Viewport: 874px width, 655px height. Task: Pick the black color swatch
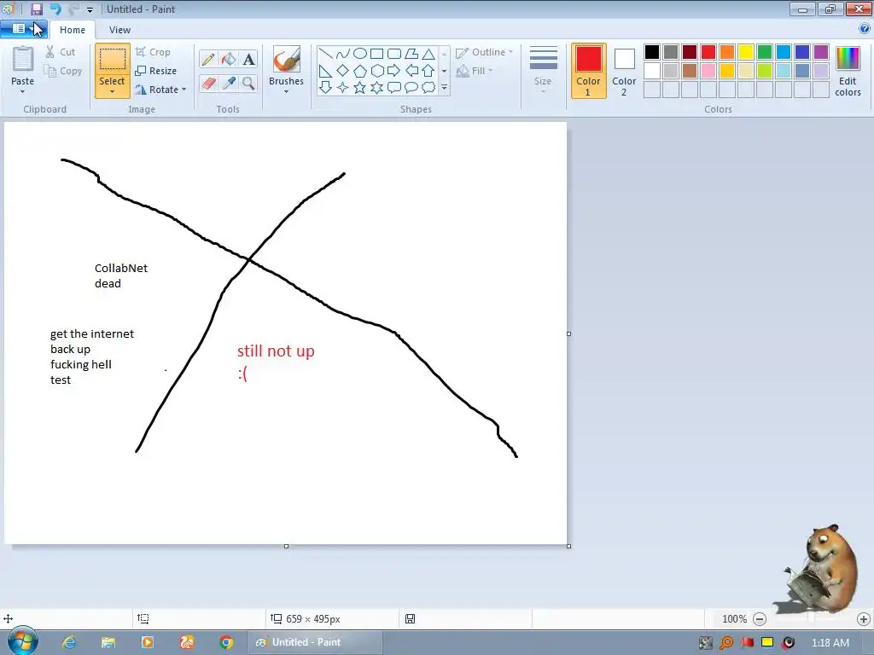point(651,52)
